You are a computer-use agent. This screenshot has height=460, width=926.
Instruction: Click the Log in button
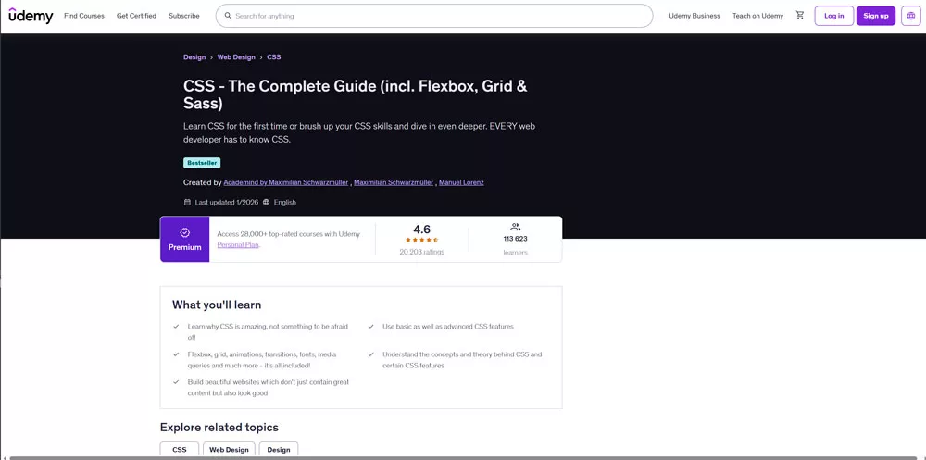[834, 16]
